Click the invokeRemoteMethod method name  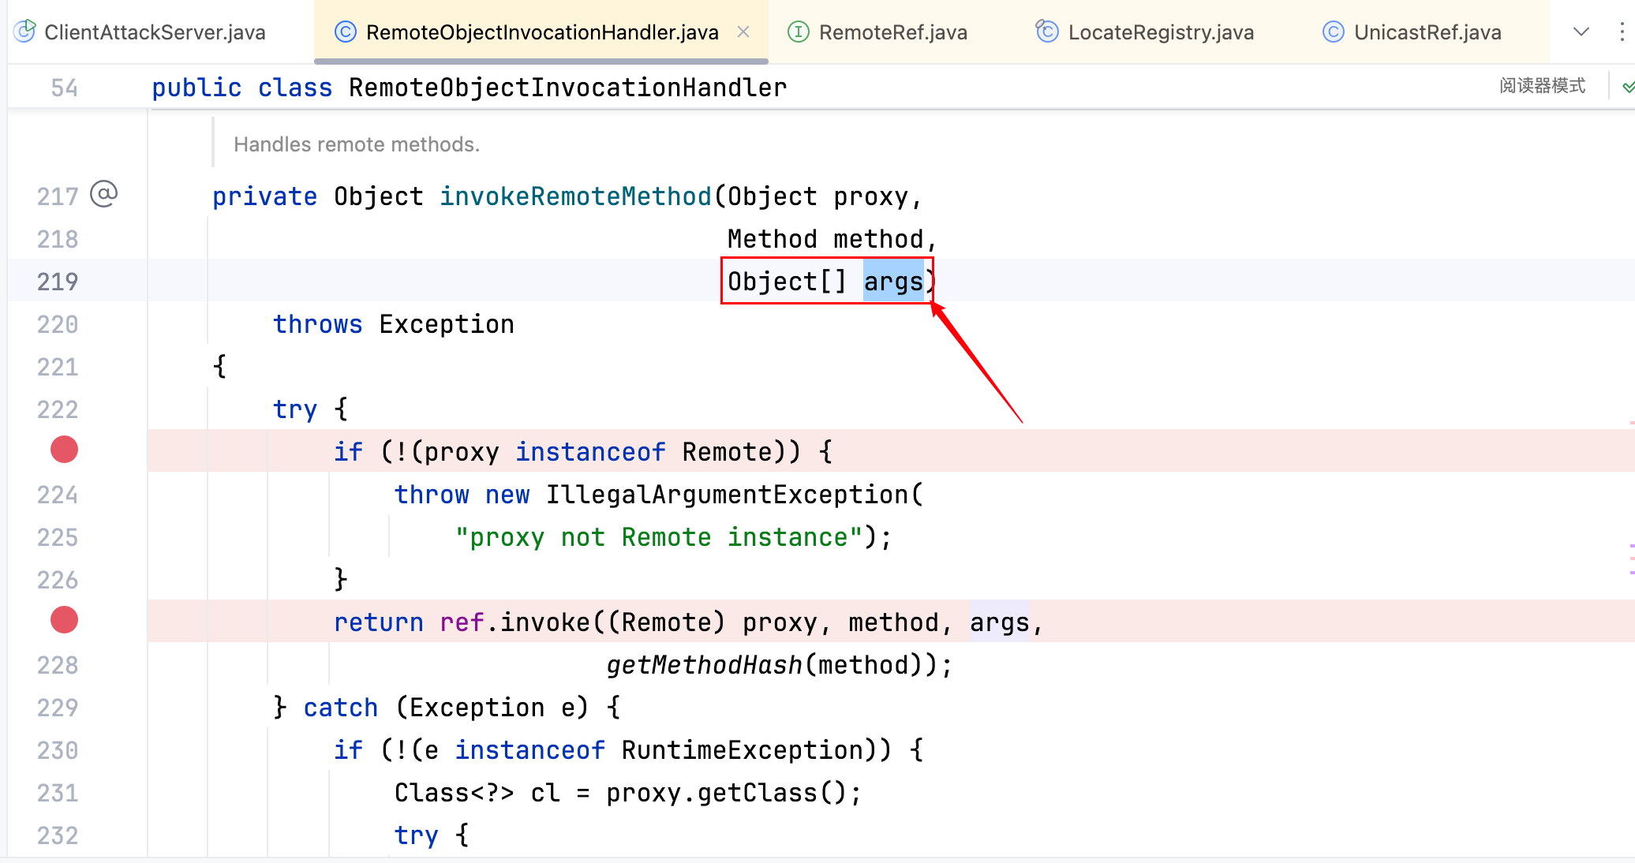[575, 196]
